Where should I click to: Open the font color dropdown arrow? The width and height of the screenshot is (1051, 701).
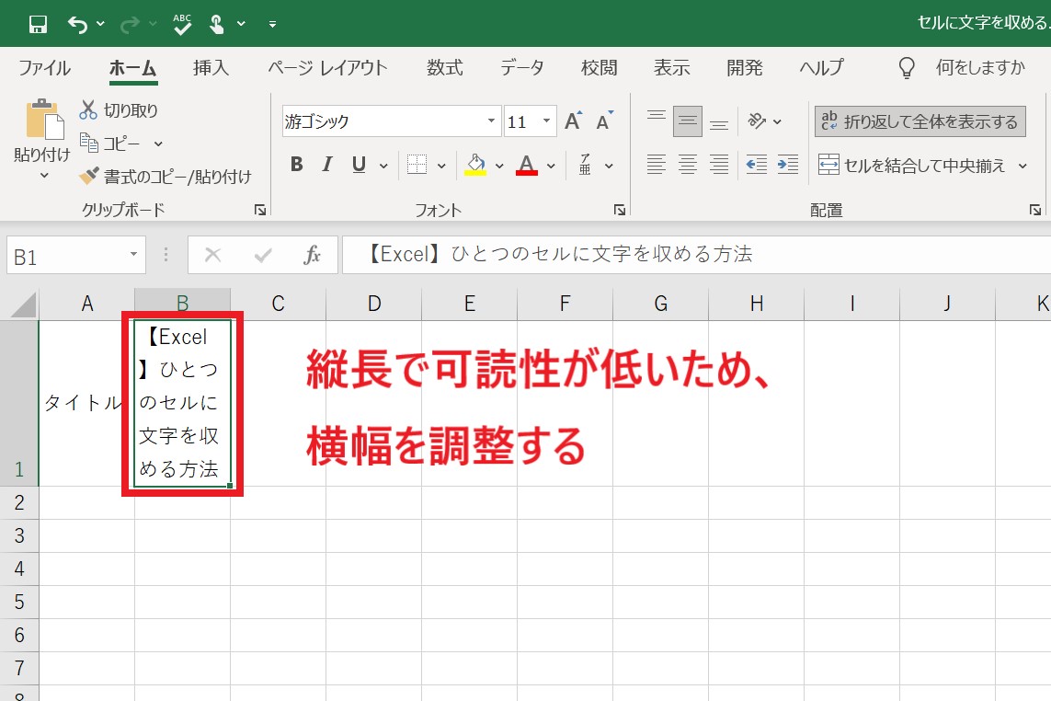click(551, 166)
